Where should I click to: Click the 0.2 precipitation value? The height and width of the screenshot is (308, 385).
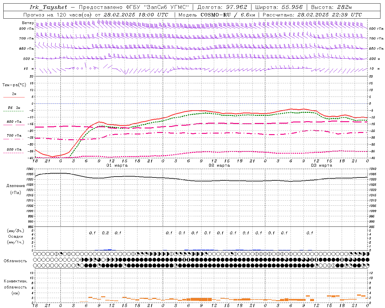click(105, 233)
